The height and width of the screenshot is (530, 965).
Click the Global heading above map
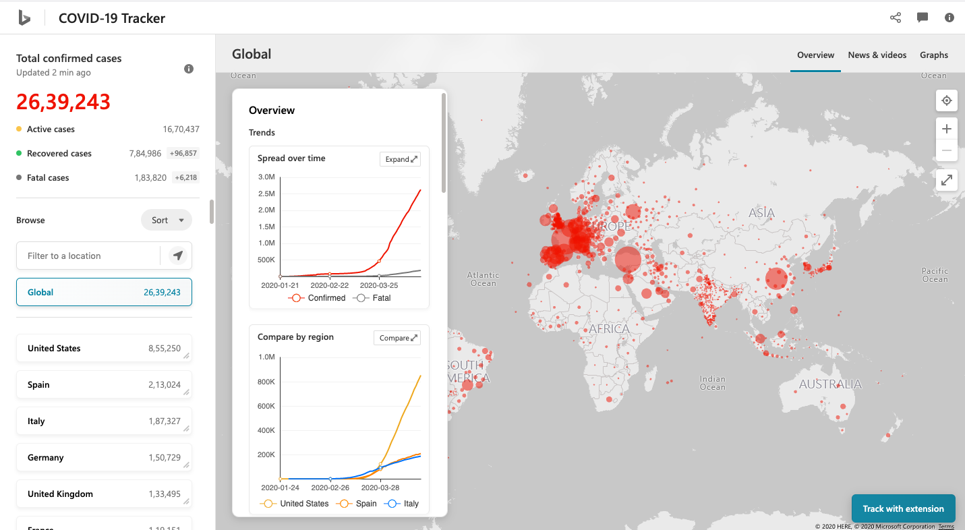coord(252,54)
